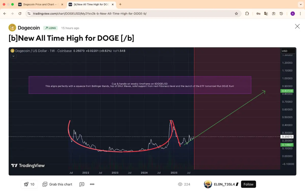The image size is (305, 191).
Task: Click the screenshot capture icon in toolbar
Action: click(273, 13)
